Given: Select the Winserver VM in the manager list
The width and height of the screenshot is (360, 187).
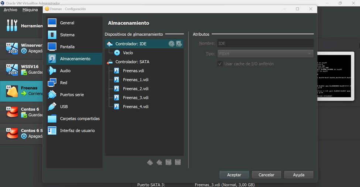Looking at the screenshot, I should click(x=21, y=48).
